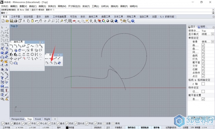Toggle the Z 轴 grid axis checkbox

(203, 84)
